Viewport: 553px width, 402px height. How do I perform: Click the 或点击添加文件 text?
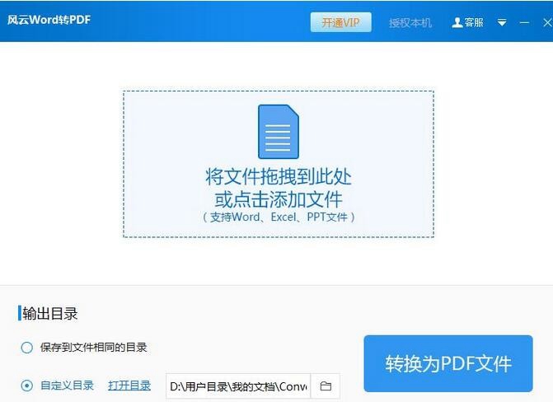click(279, 199)
